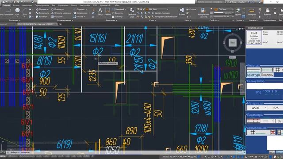Toggle МОДЕЛЬ model space in status bar

(x=192, y=156)
